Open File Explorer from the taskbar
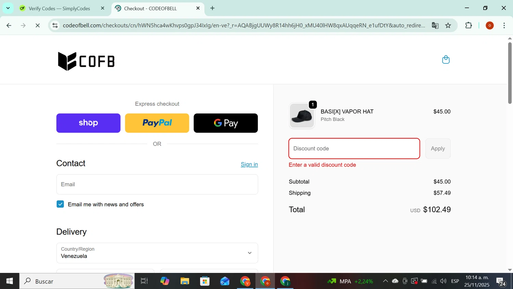 click(185, 281)
